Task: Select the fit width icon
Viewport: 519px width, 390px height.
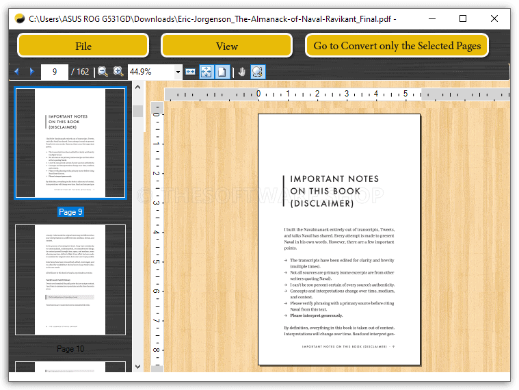Action: 190,72
